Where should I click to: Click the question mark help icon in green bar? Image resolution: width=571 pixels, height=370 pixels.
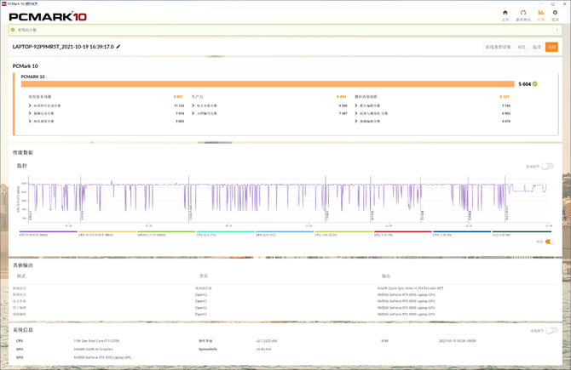(556, 30)
